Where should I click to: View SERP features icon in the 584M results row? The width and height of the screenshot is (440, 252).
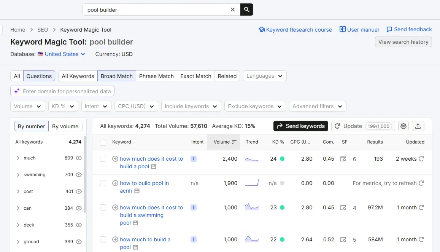click(343, 240)
